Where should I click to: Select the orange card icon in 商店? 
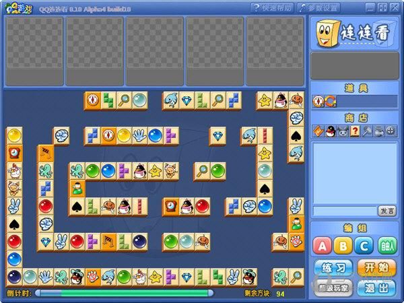[x=318, y=131]
